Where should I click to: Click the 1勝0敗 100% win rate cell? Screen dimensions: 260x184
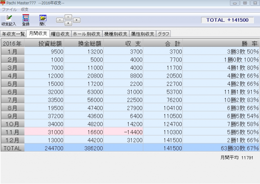click(221, 60)
